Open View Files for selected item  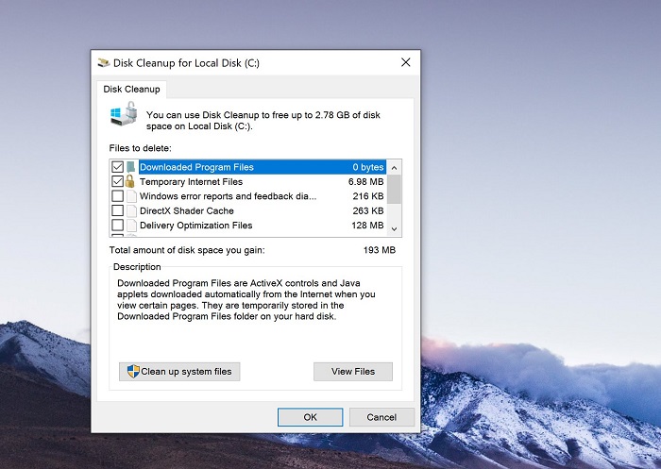tap(352, 372)
